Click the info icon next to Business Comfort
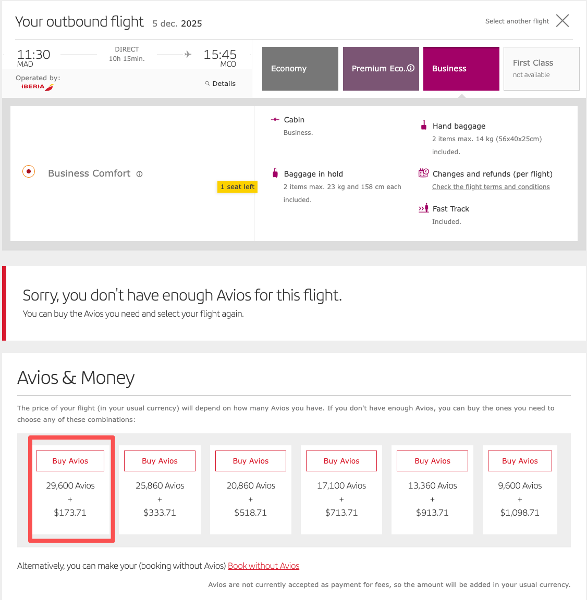The width and height of the screenshot is (587, 600). click(x=139, y=174)
